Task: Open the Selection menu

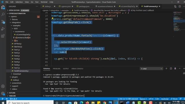Action: pyautogui.click(x=19, y=2)
